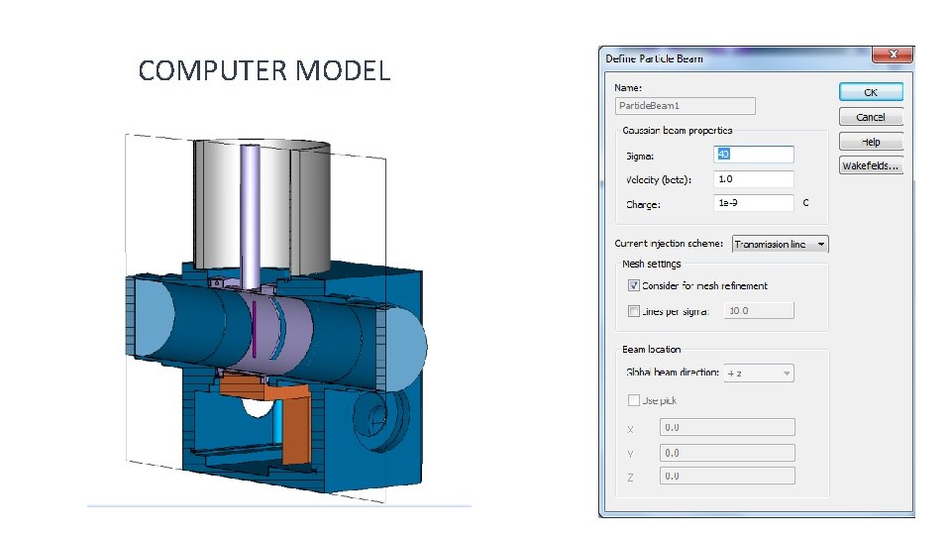Enable the Lines per sigma checkbox
Screen dimensions: 951x535
(x=634, y=311)
